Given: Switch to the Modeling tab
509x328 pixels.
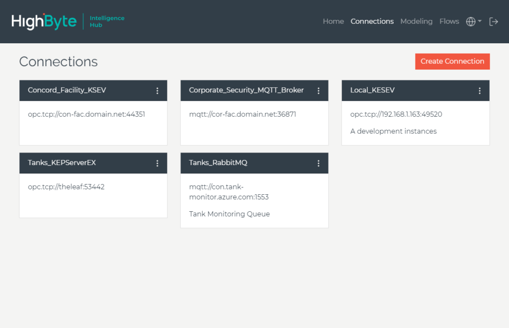Looking at the screenshot, I should pos(417,21).
